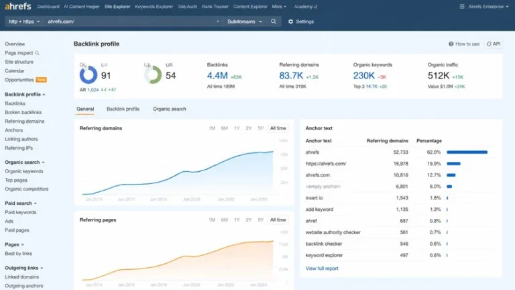
Task: Select 5Y range for Referring pages chart
Action: (x=261, y=220)
